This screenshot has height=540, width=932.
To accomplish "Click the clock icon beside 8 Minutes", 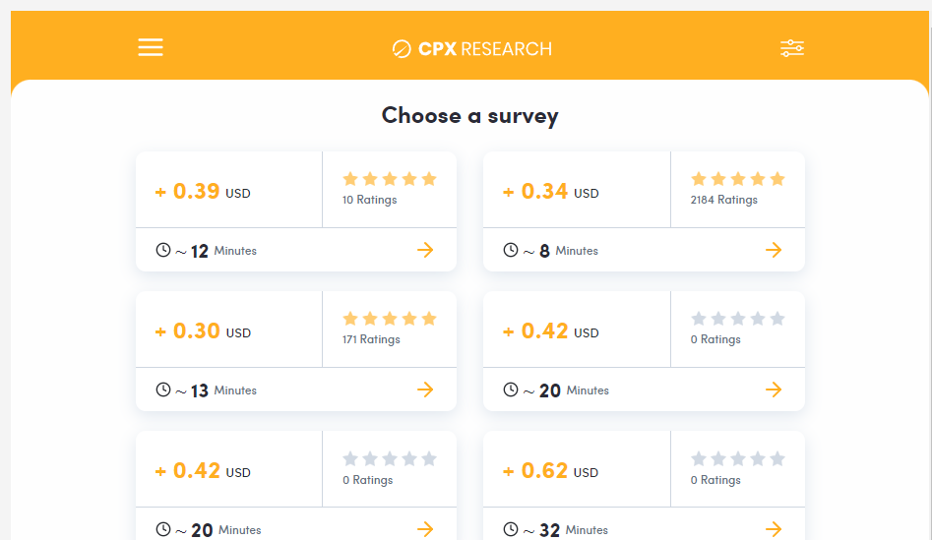I will coord(511,250).
